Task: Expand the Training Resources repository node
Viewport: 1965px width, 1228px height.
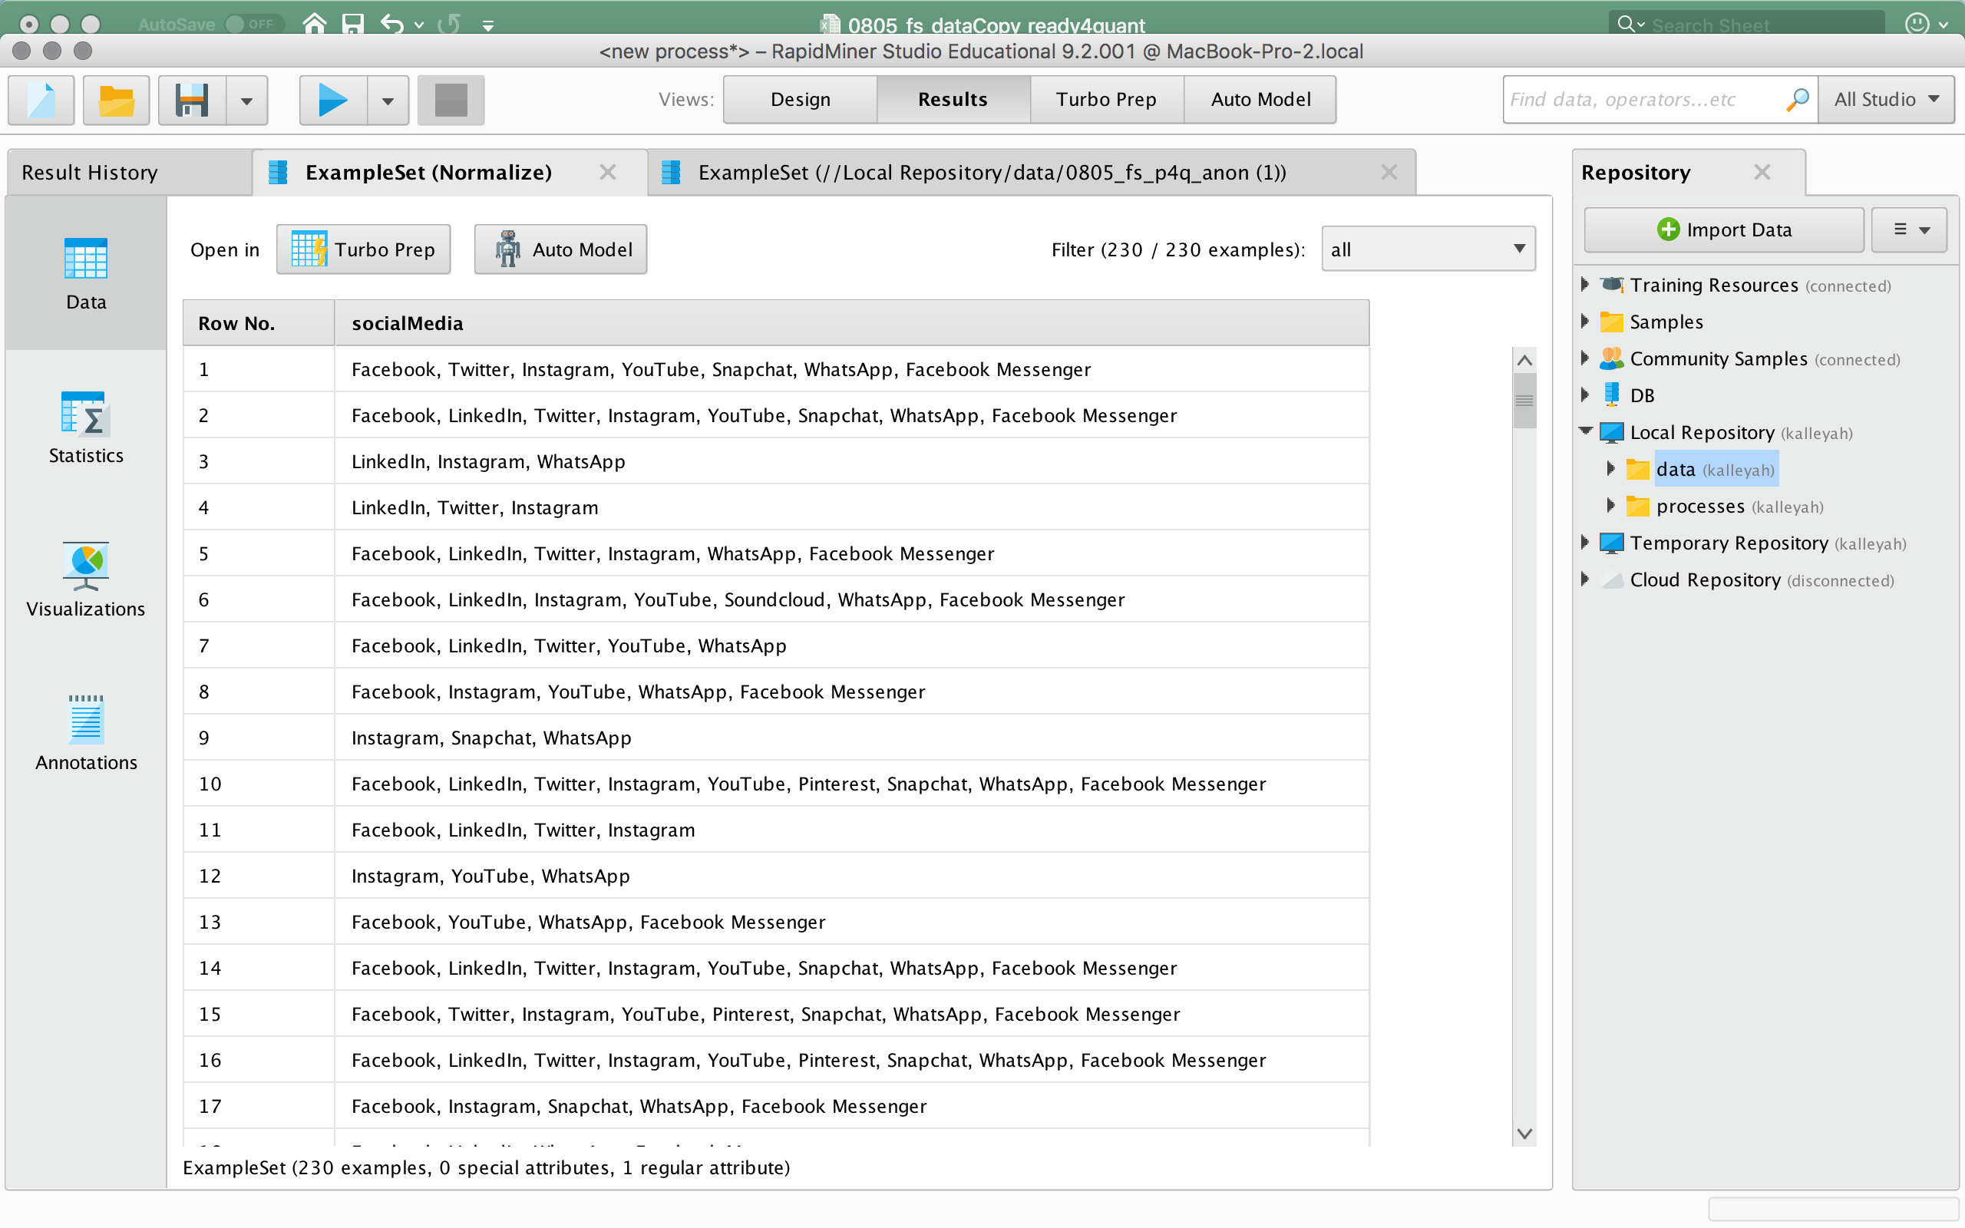Action: [1585, 284]
